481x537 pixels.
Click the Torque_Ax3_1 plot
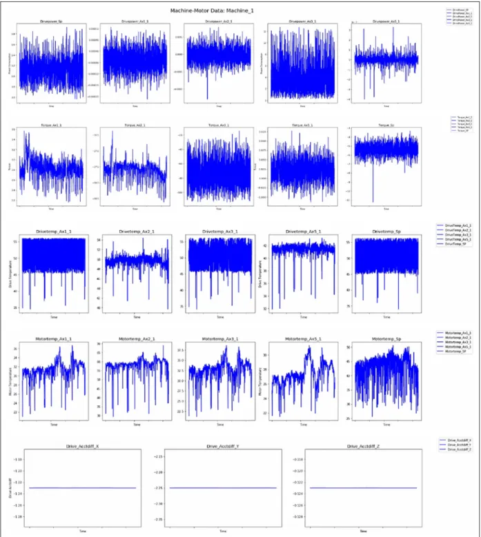tap(219, 166)
